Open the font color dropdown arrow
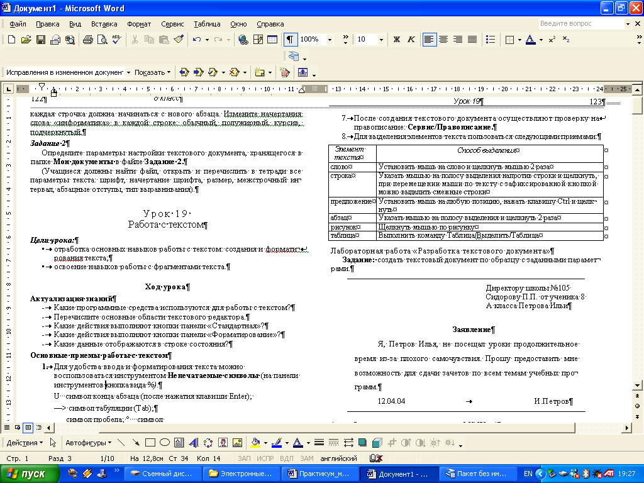Screen dimensions: 644x483 click(541, 40)
